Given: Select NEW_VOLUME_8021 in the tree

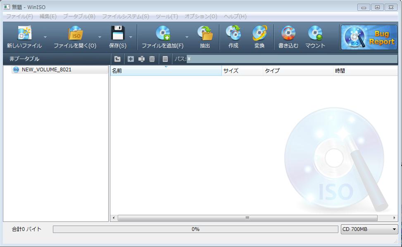Looking at the screenshot, I should tap(46, 70).
